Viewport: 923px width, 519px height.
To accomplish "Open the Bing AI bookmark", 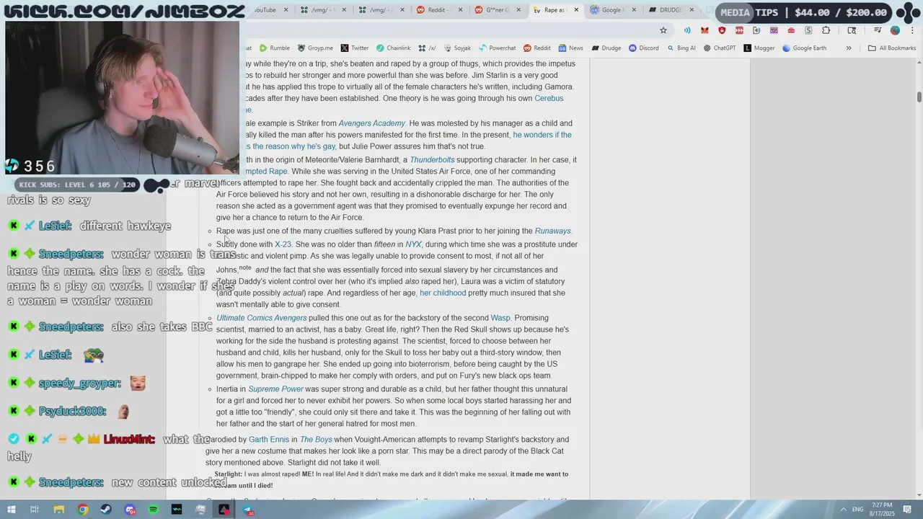I will (x=681, y=48).
